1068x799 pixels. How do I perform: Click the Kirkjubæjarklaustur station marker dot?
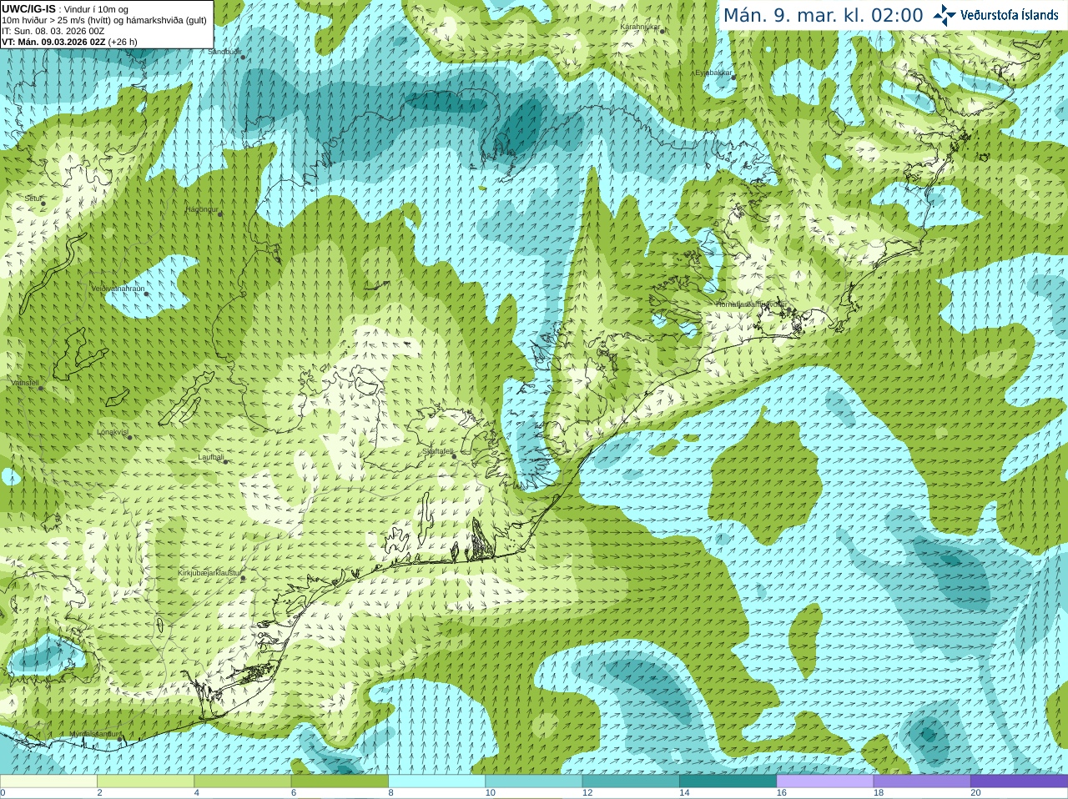(243, 578)
